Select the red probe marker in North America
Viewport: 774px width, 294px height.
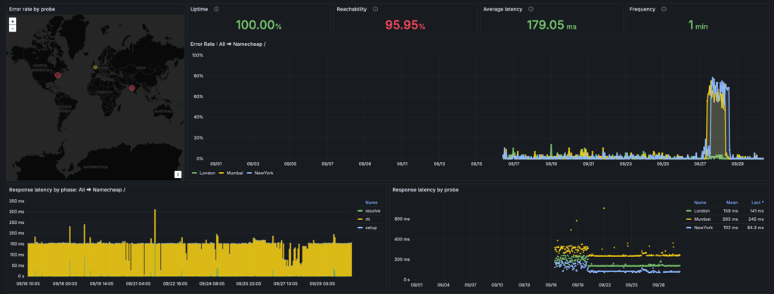57,75
